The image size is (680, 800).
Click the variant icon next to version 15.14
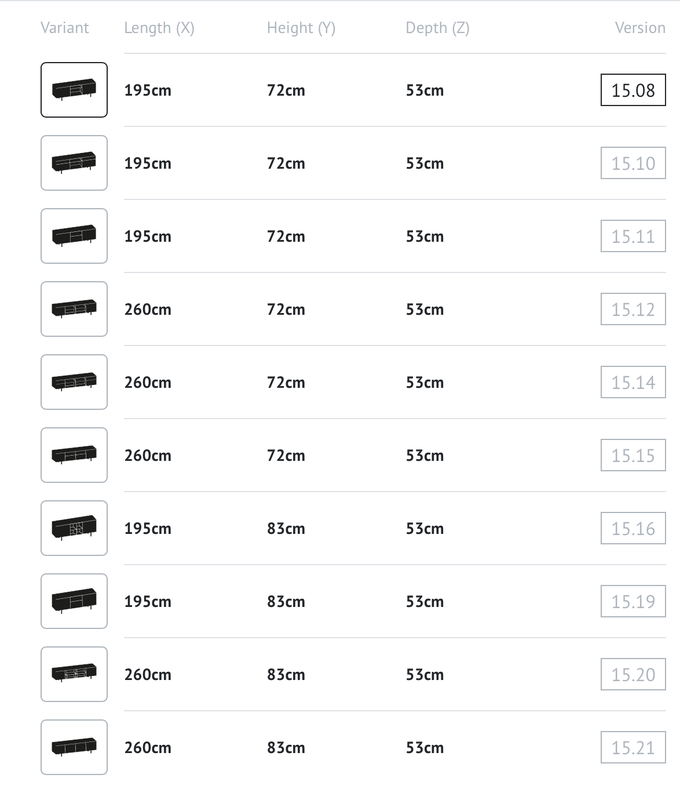74,382
